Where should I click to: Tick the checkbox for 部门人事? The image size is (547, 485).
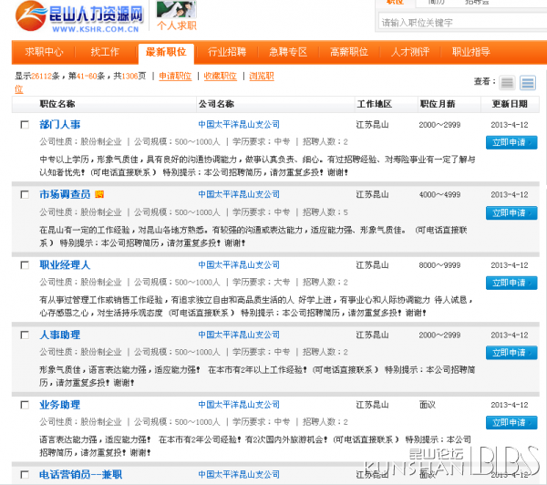[25, 125]
